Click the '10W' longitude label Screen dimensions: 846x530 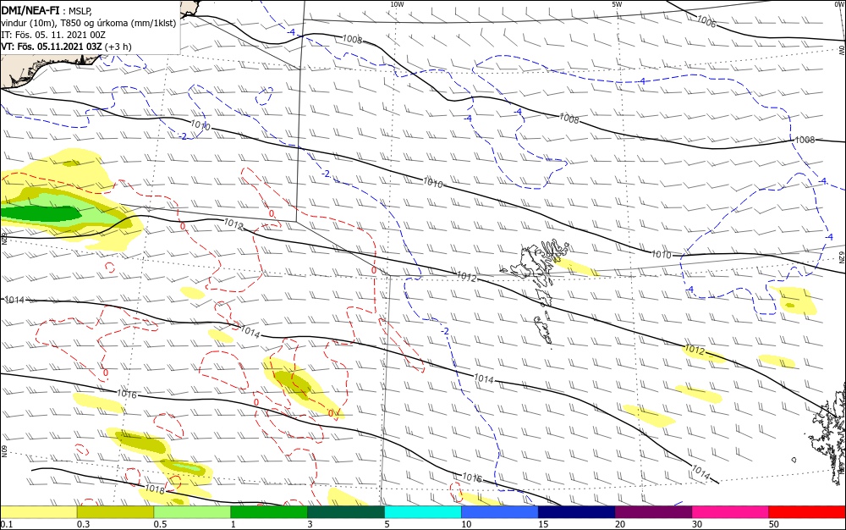click(x=397, y=4)
